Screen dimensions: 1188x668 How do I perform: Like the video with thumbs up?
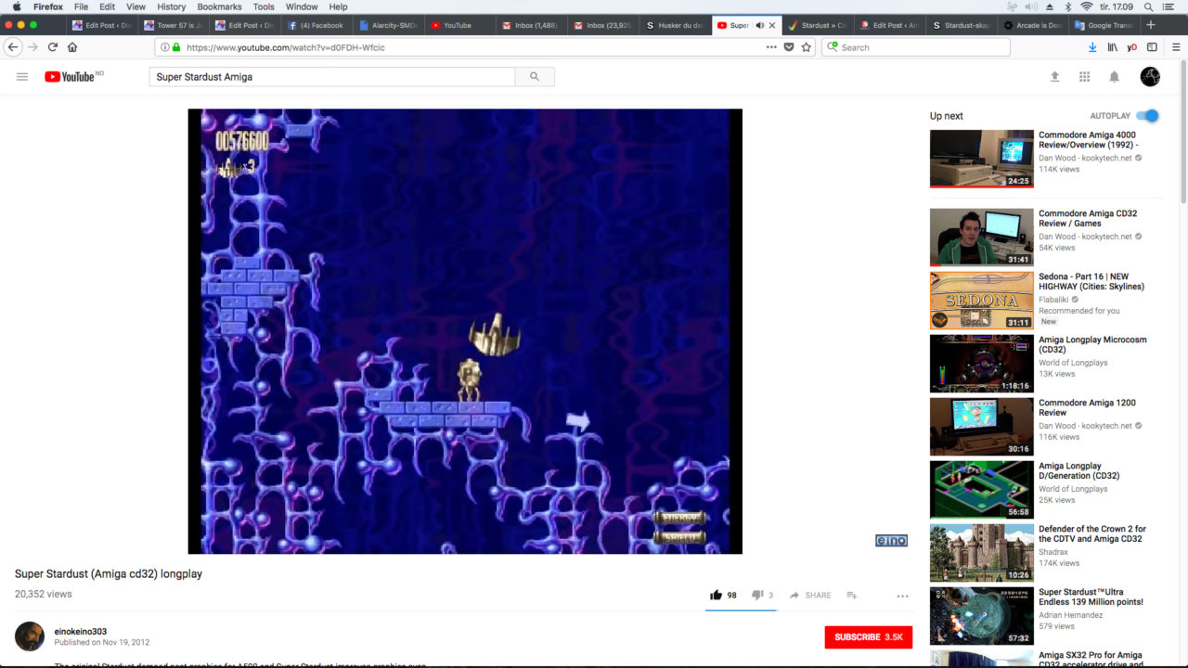pos(717,595)
